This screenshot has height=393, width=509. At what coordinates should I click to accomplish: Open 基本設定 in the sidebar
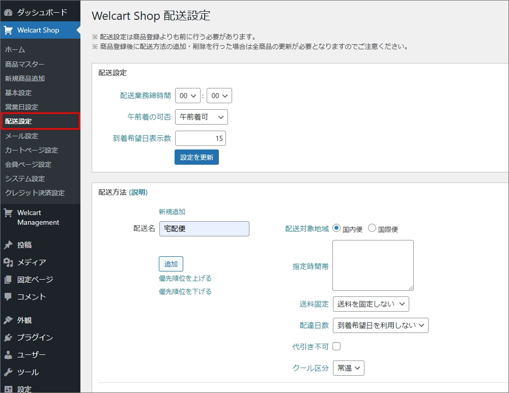[x=18, y=93]
